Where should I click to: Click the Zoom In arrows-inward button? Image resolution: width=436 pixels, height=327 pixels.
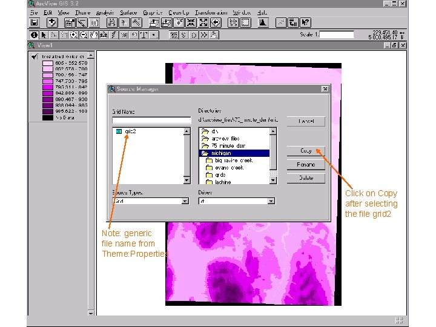coord(191,22)
